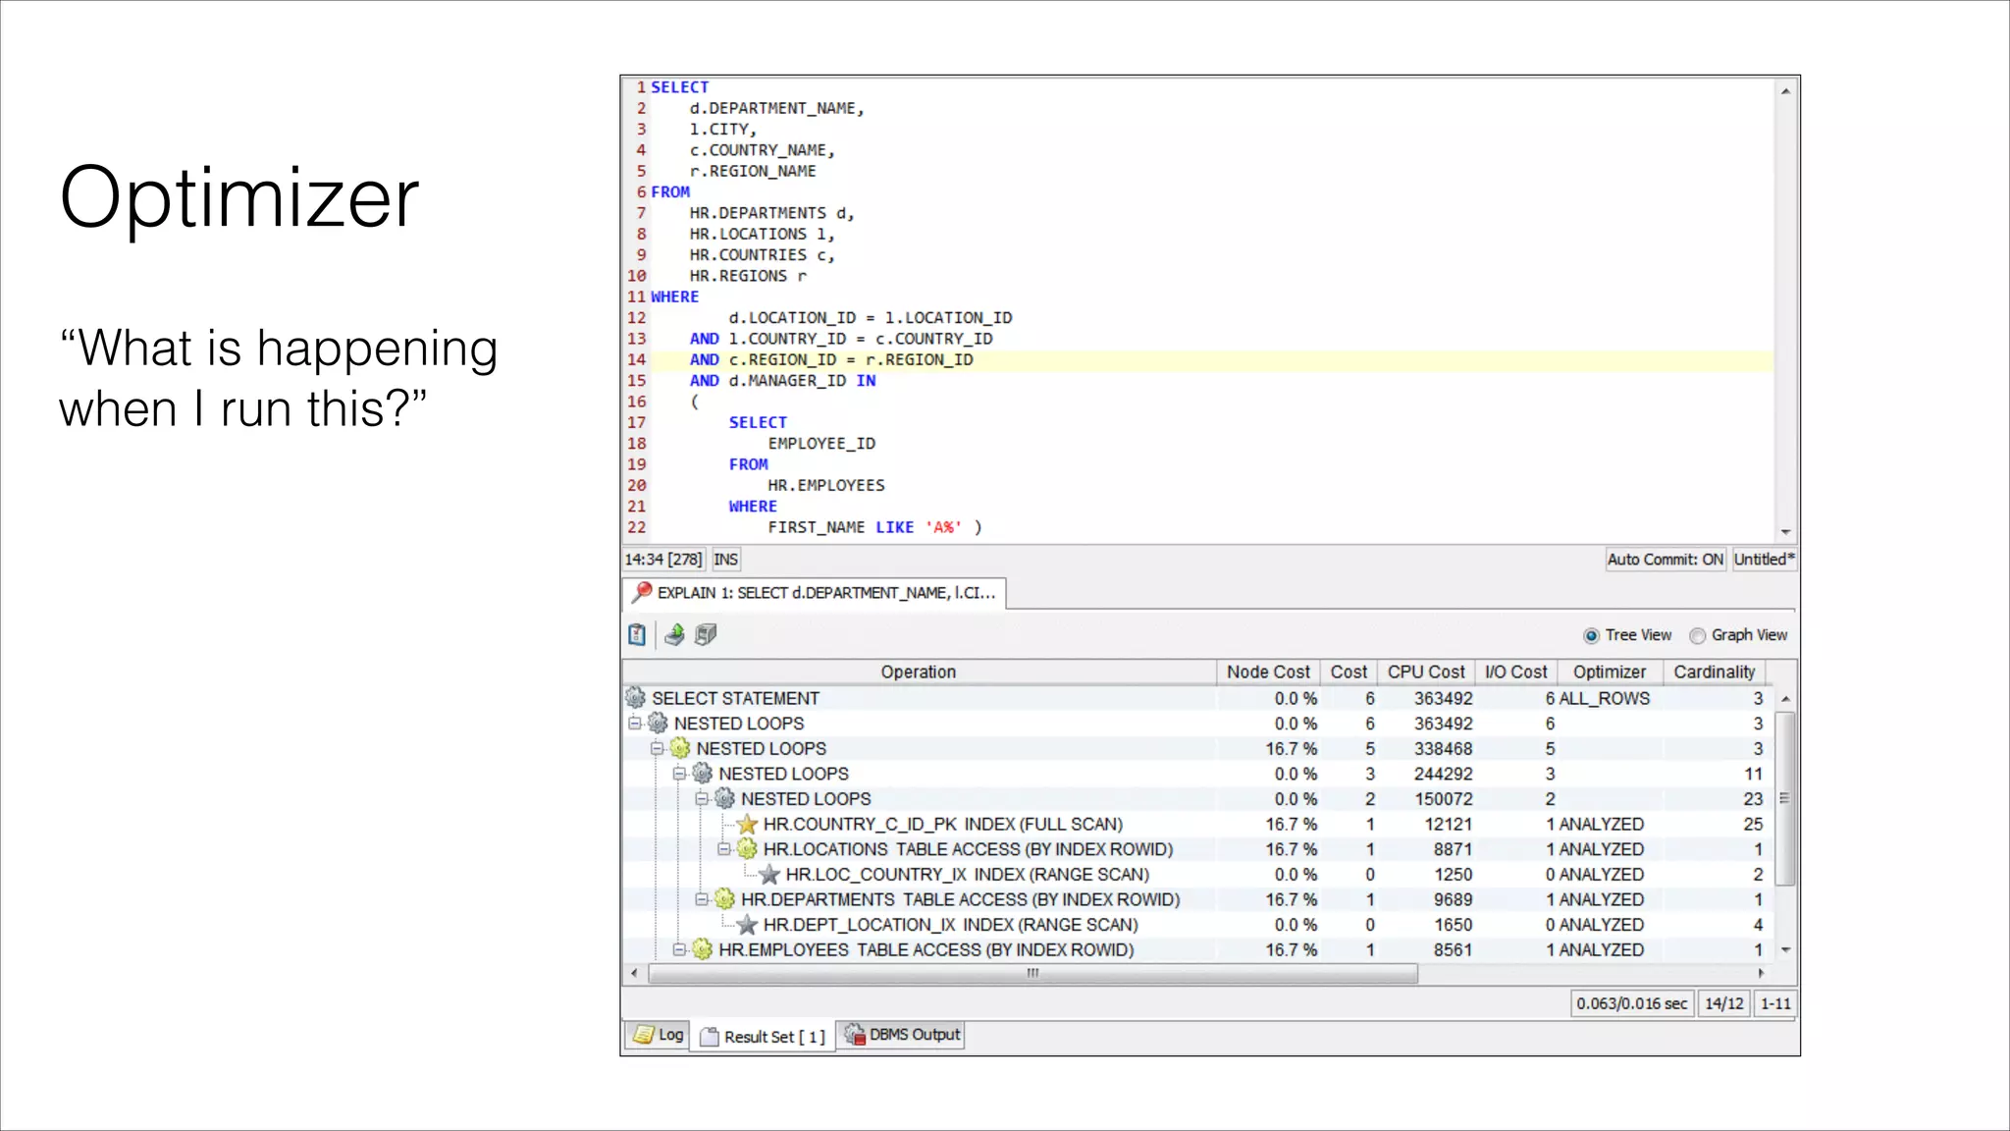Click the 14/12 status bar value
This screenshot has height=1131, width=2010.
pyautogui.click(x=1724, y=1004)
